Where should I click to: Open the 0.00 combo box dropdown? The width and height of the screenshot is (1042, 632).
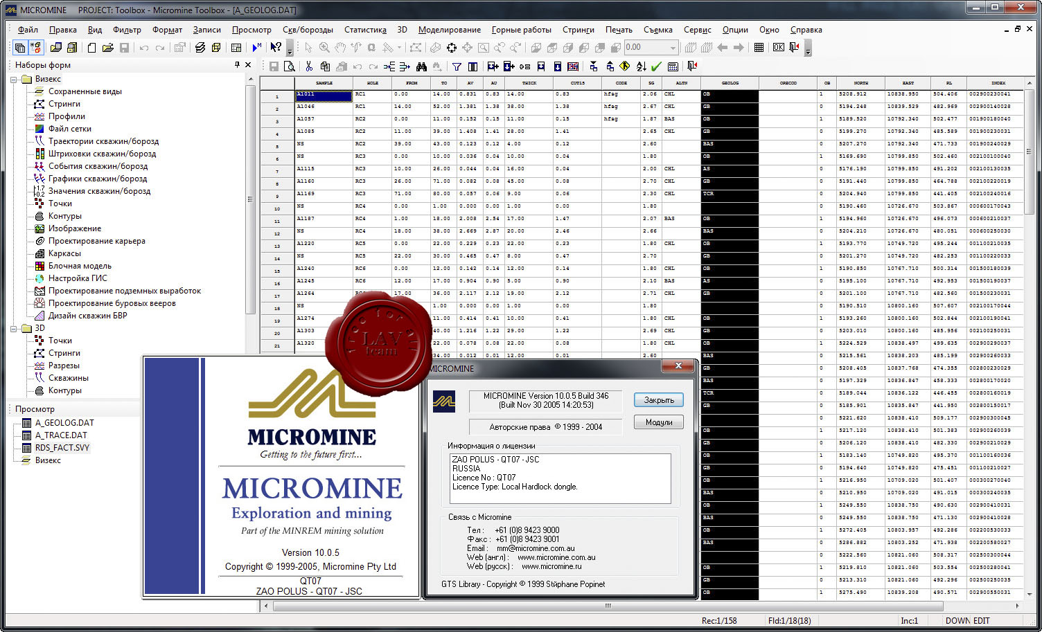click(x=672, y=48)
